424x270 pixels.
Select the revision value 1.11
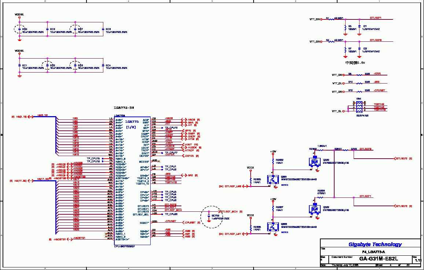(x=418, y=260)
